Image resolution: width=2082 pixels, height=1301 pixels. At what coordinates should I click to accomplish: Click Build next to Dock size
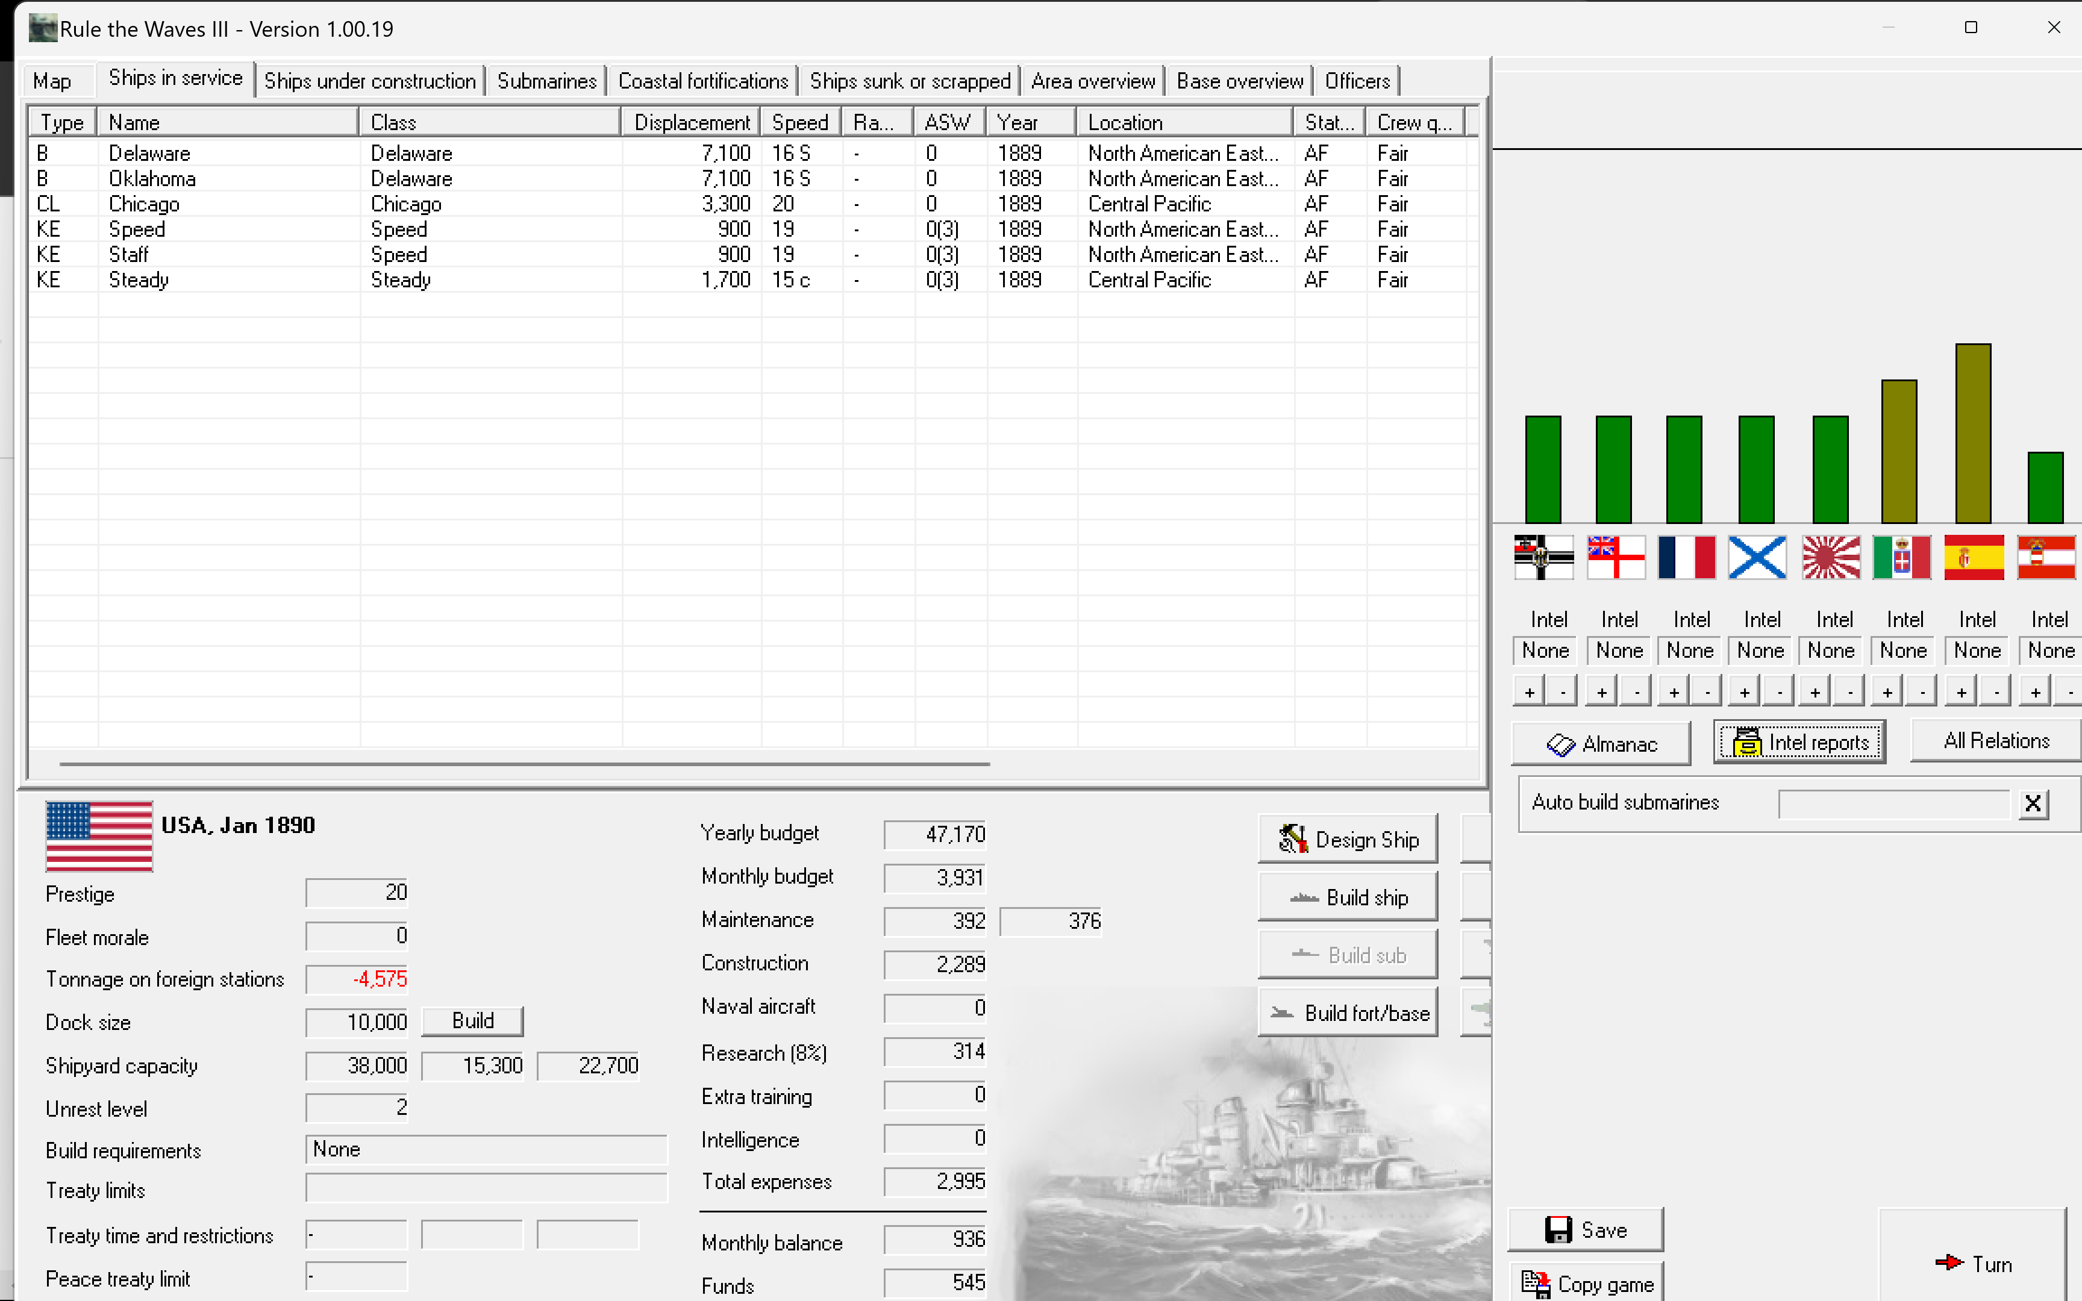point(472,1022)
